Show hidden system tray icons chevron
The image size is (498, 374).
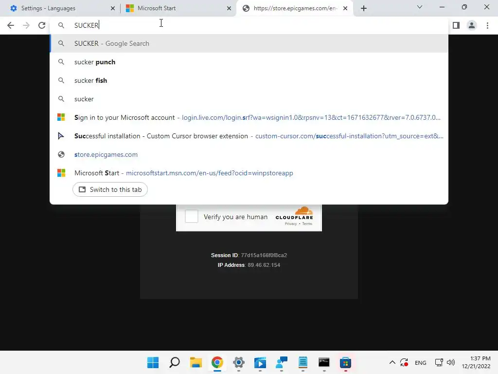(392, 362)
